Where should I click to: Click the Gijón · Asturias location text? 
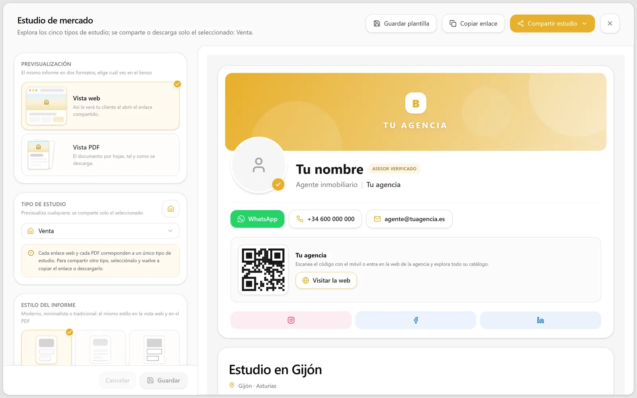click(x=257, y=386)
